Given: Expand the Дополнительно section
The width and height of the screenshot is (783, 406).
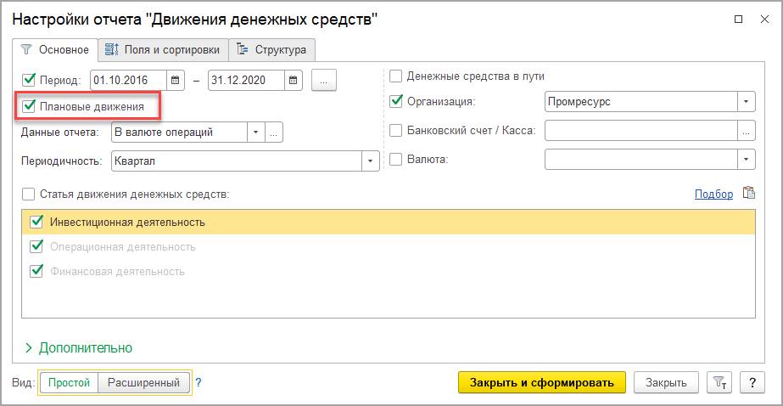Looking at the screenshot, I should (79, 347).
